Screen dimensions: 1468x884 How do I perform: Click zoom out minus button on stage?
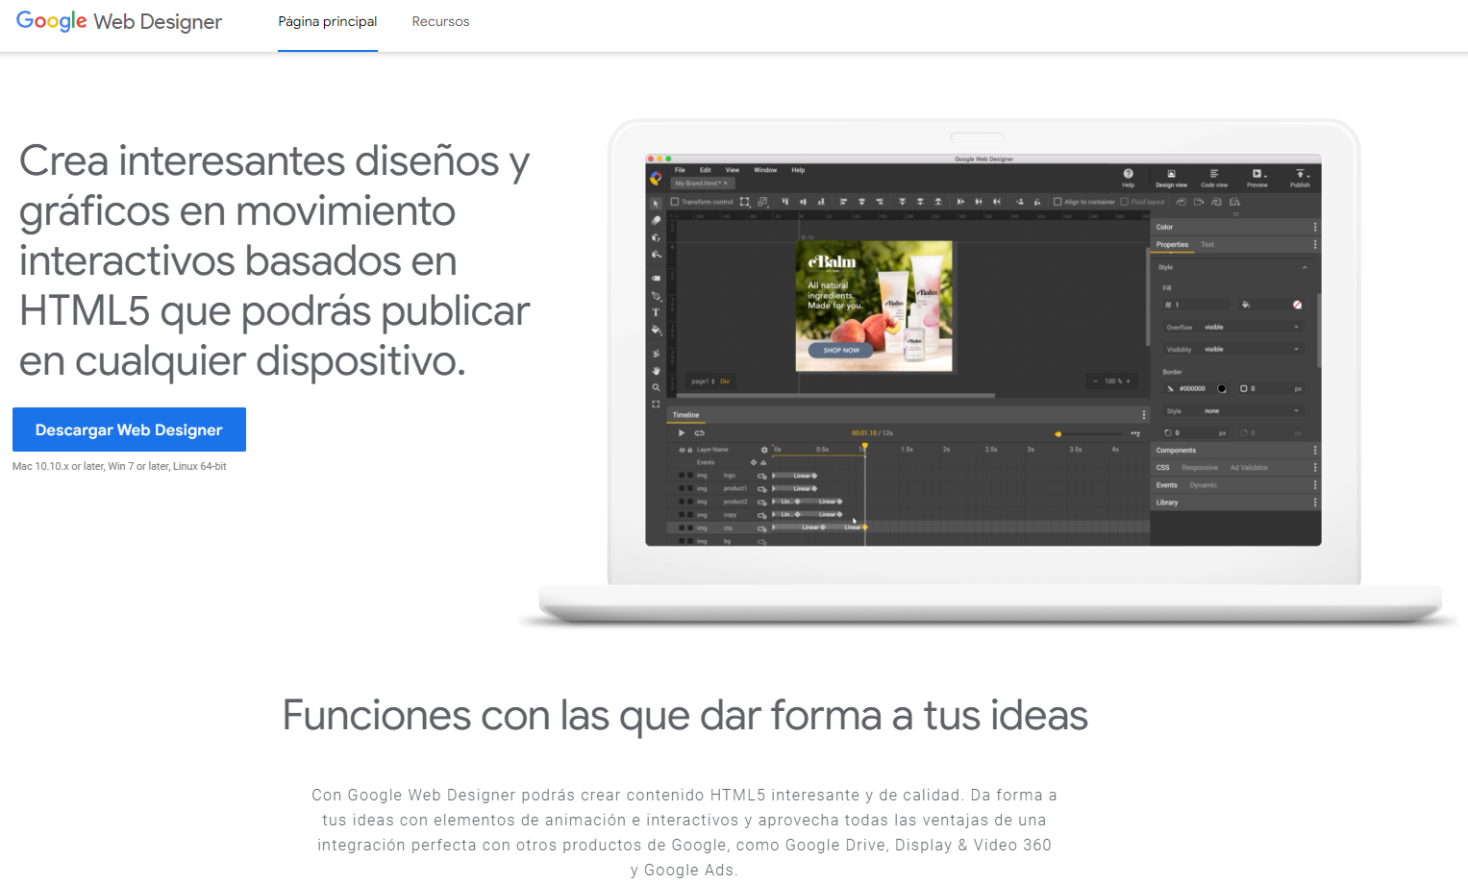(x=1095, y=381)
